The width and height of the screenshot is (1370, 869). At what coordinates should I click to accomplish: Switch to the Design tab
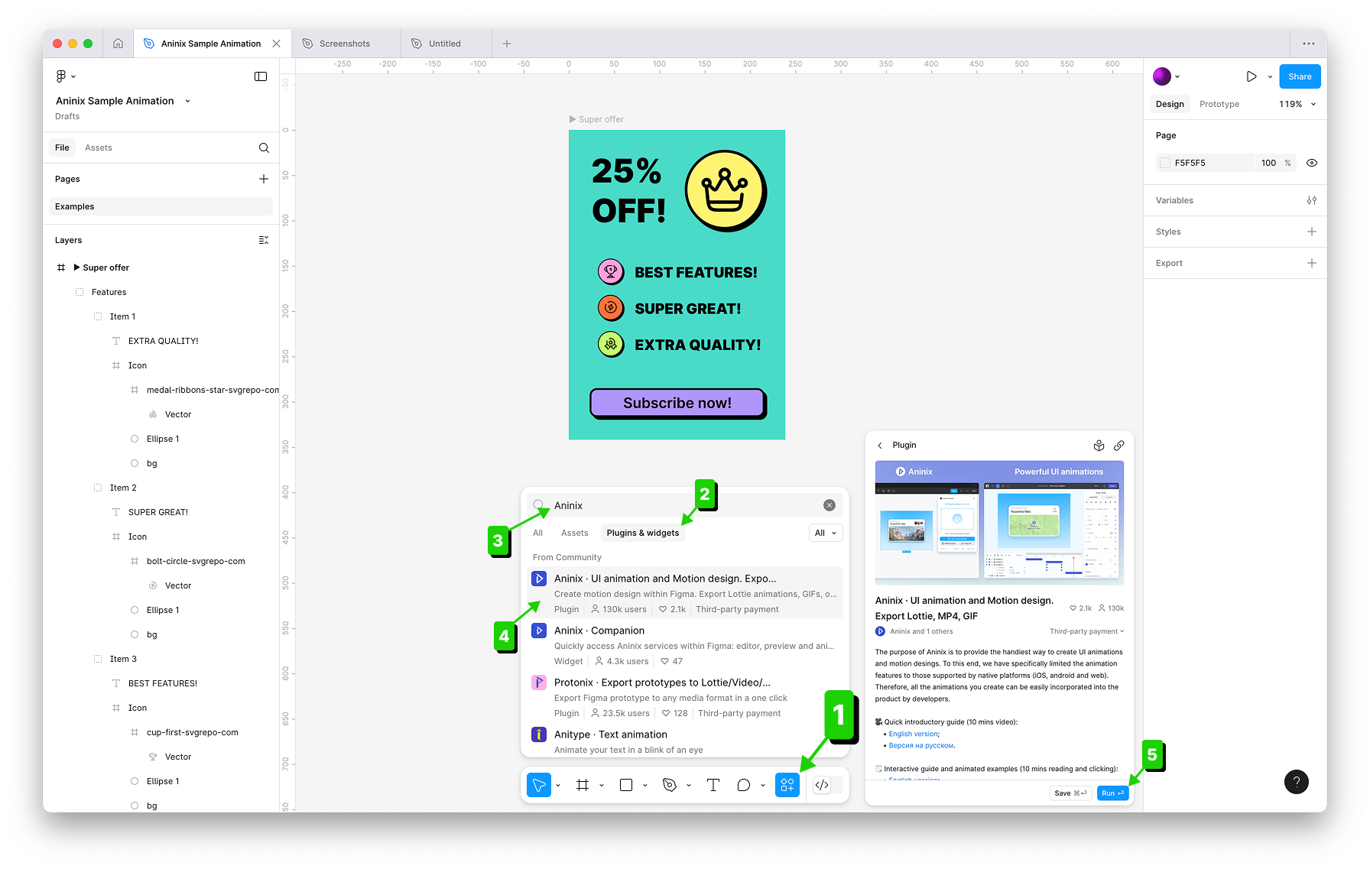click(x=1170, y=104)
